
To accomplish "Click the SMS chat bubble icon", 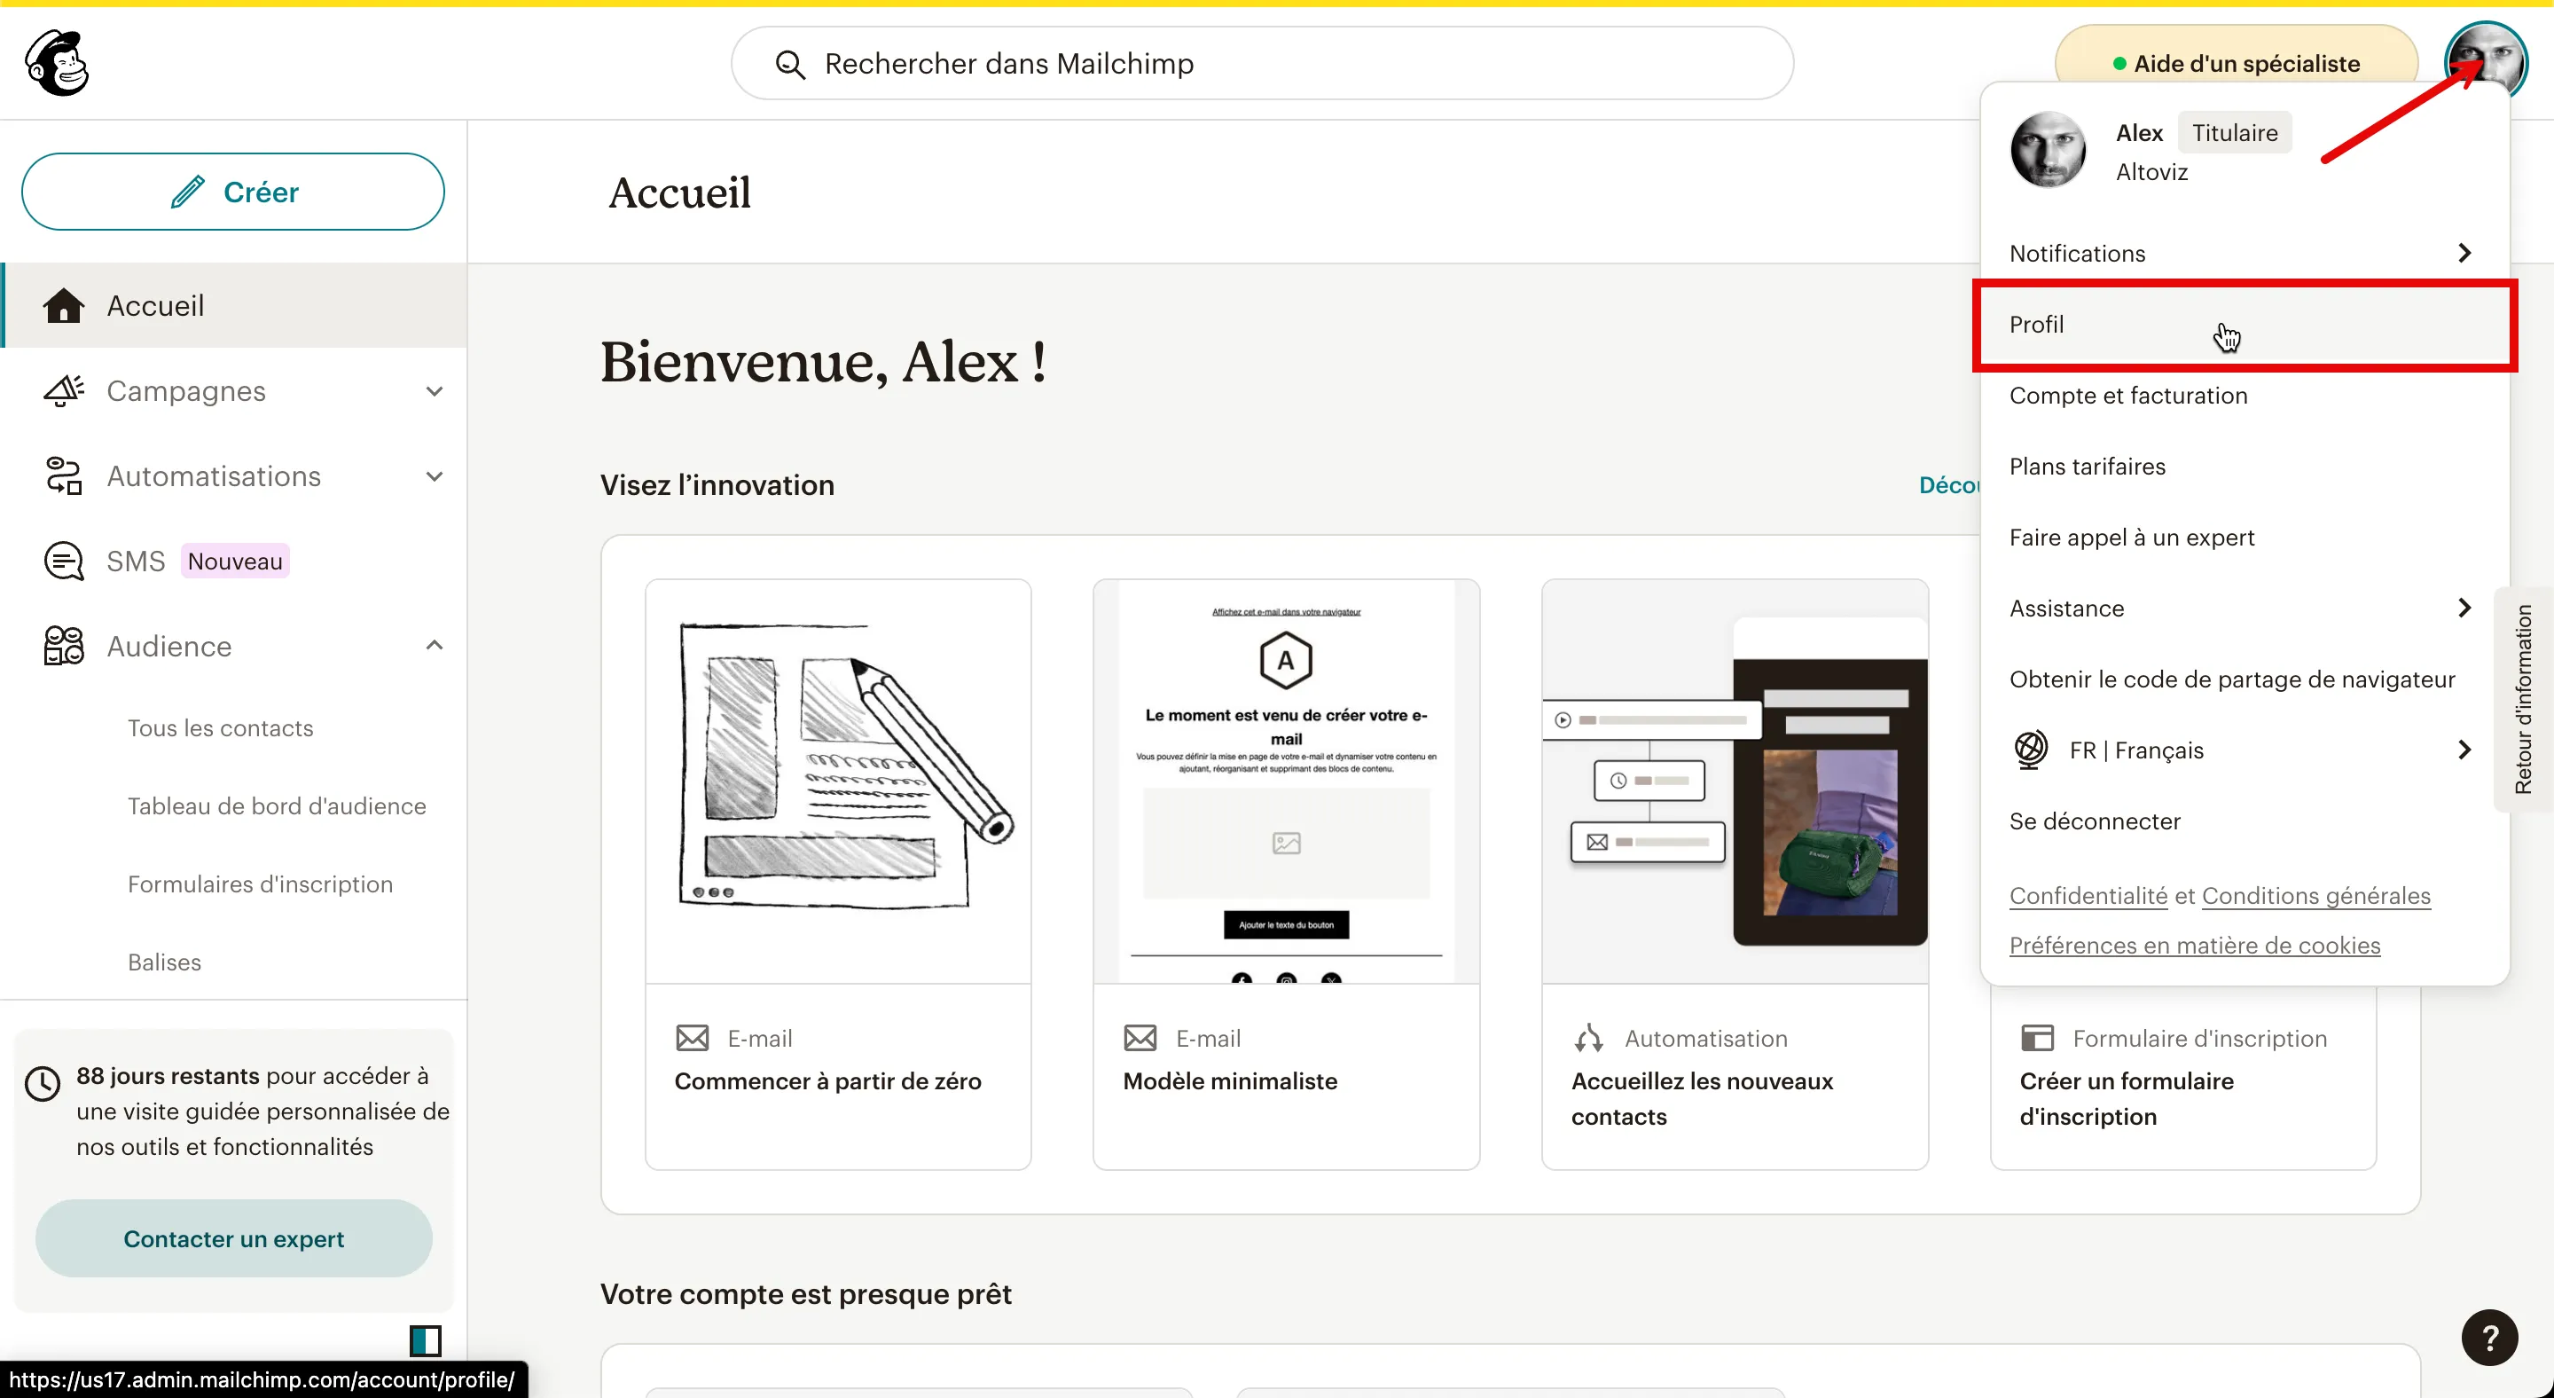I will point(64,562).
